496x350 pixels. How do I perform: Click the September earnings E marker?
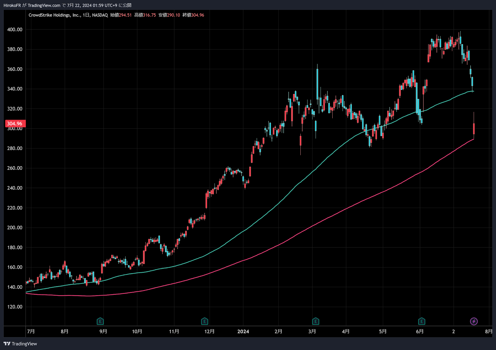point(100,321)
